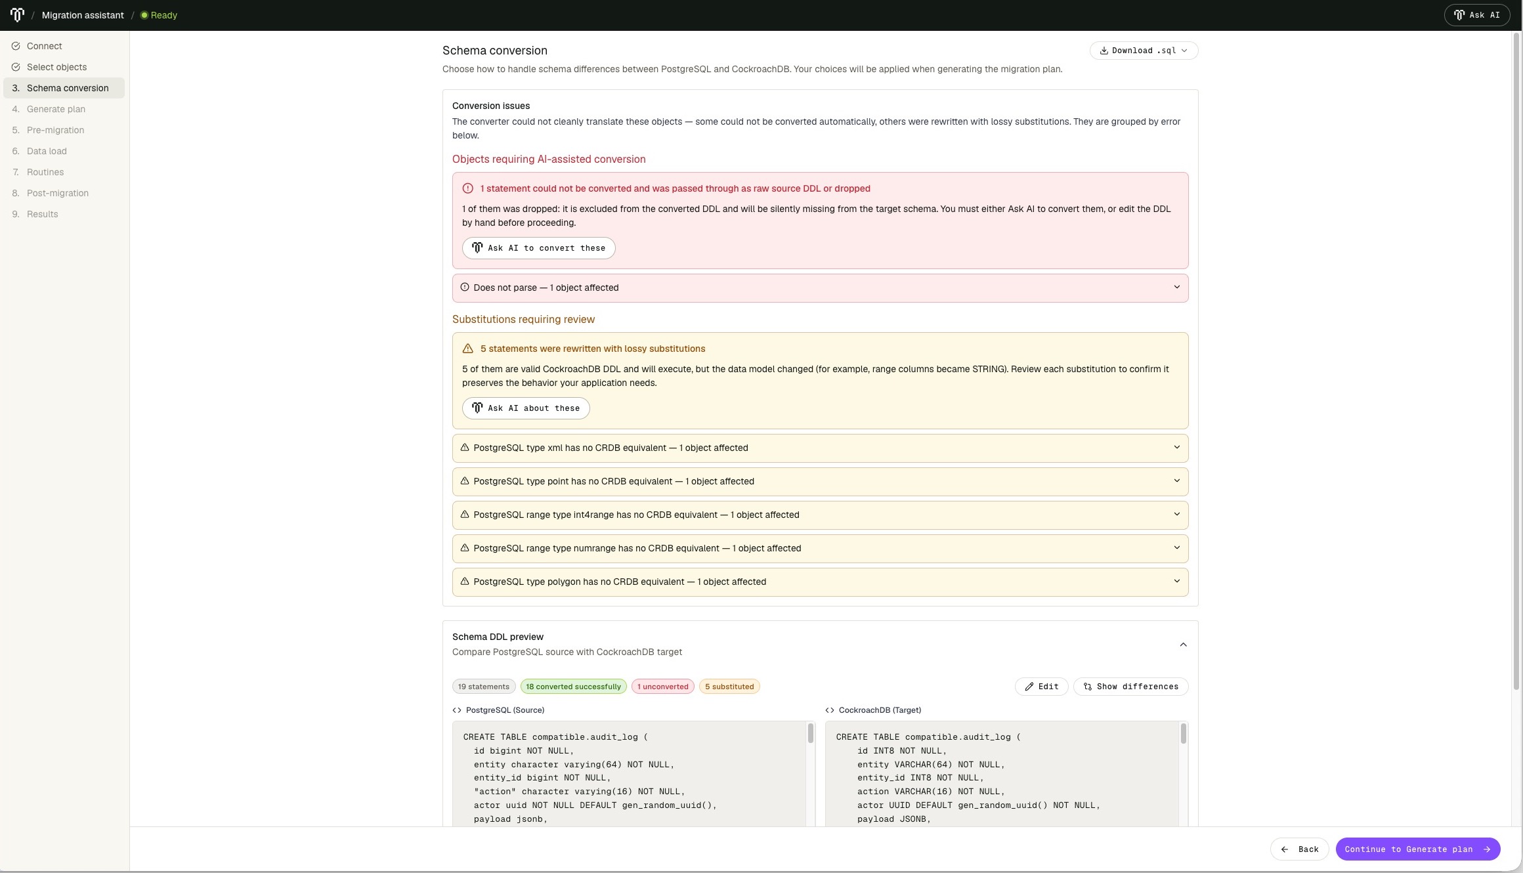Click the main page vertical scrollbar
This screenshot has width=1523, height=873.
coord(1517,361)
